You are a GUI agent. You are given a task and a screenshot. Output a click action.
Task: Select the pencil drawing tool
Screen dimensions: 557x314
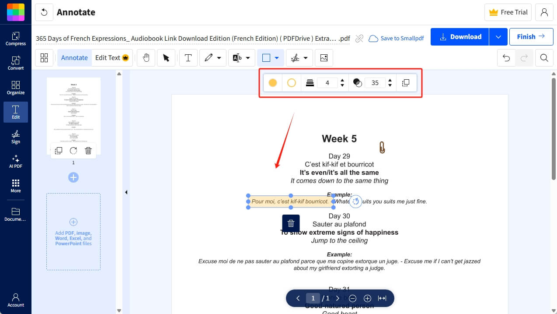point(209,57)
